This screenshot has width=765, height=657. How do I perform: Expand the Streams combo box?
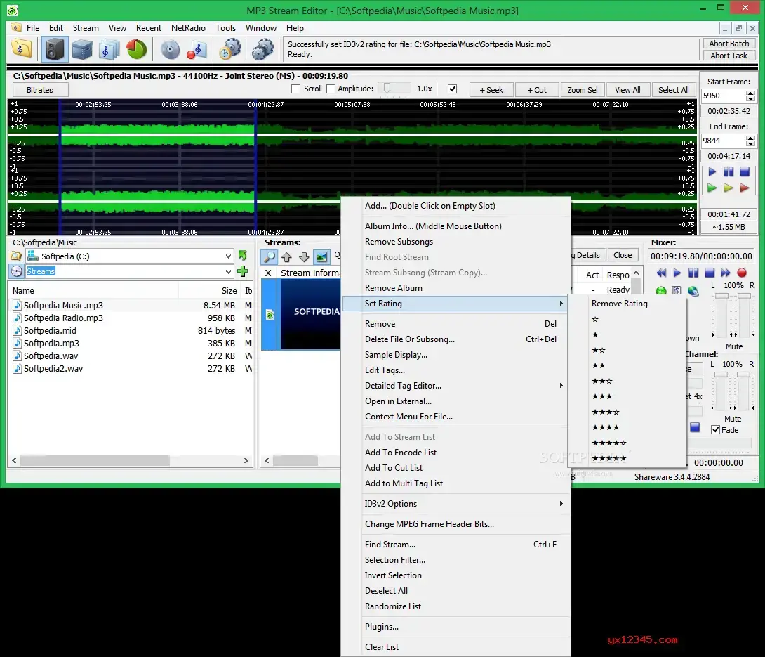coord(228,271)
